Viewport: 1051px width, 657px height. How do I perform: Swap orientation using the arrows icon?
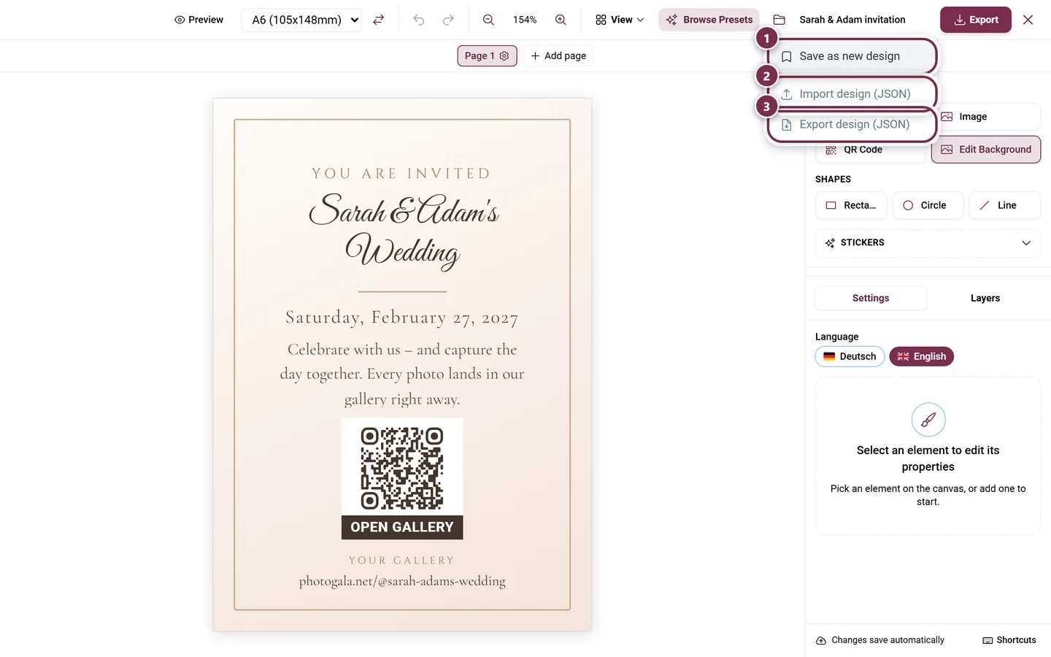point(378,20)
